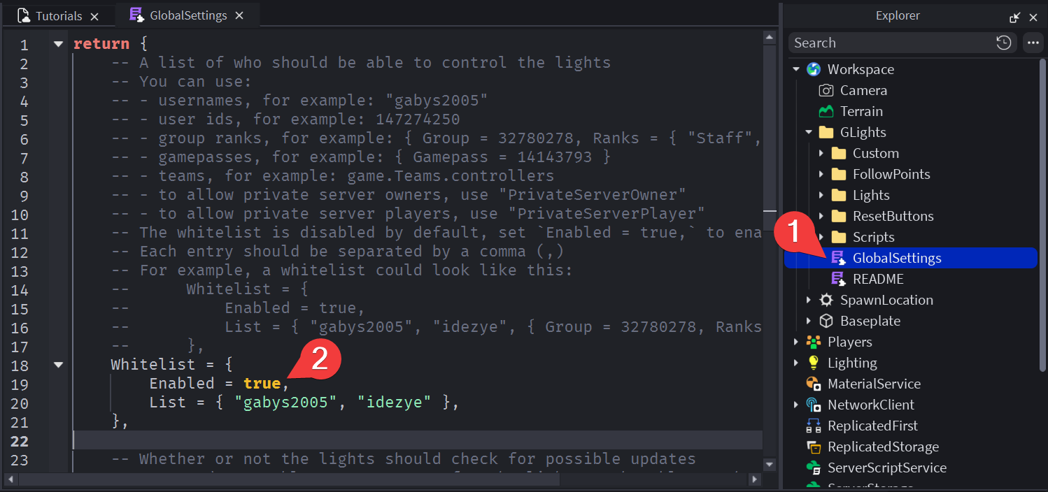Image resolution: width=1048 pixels, height=492 pixels.
Task: Select ServerScriptService in the tree
Action: (886, 468)
